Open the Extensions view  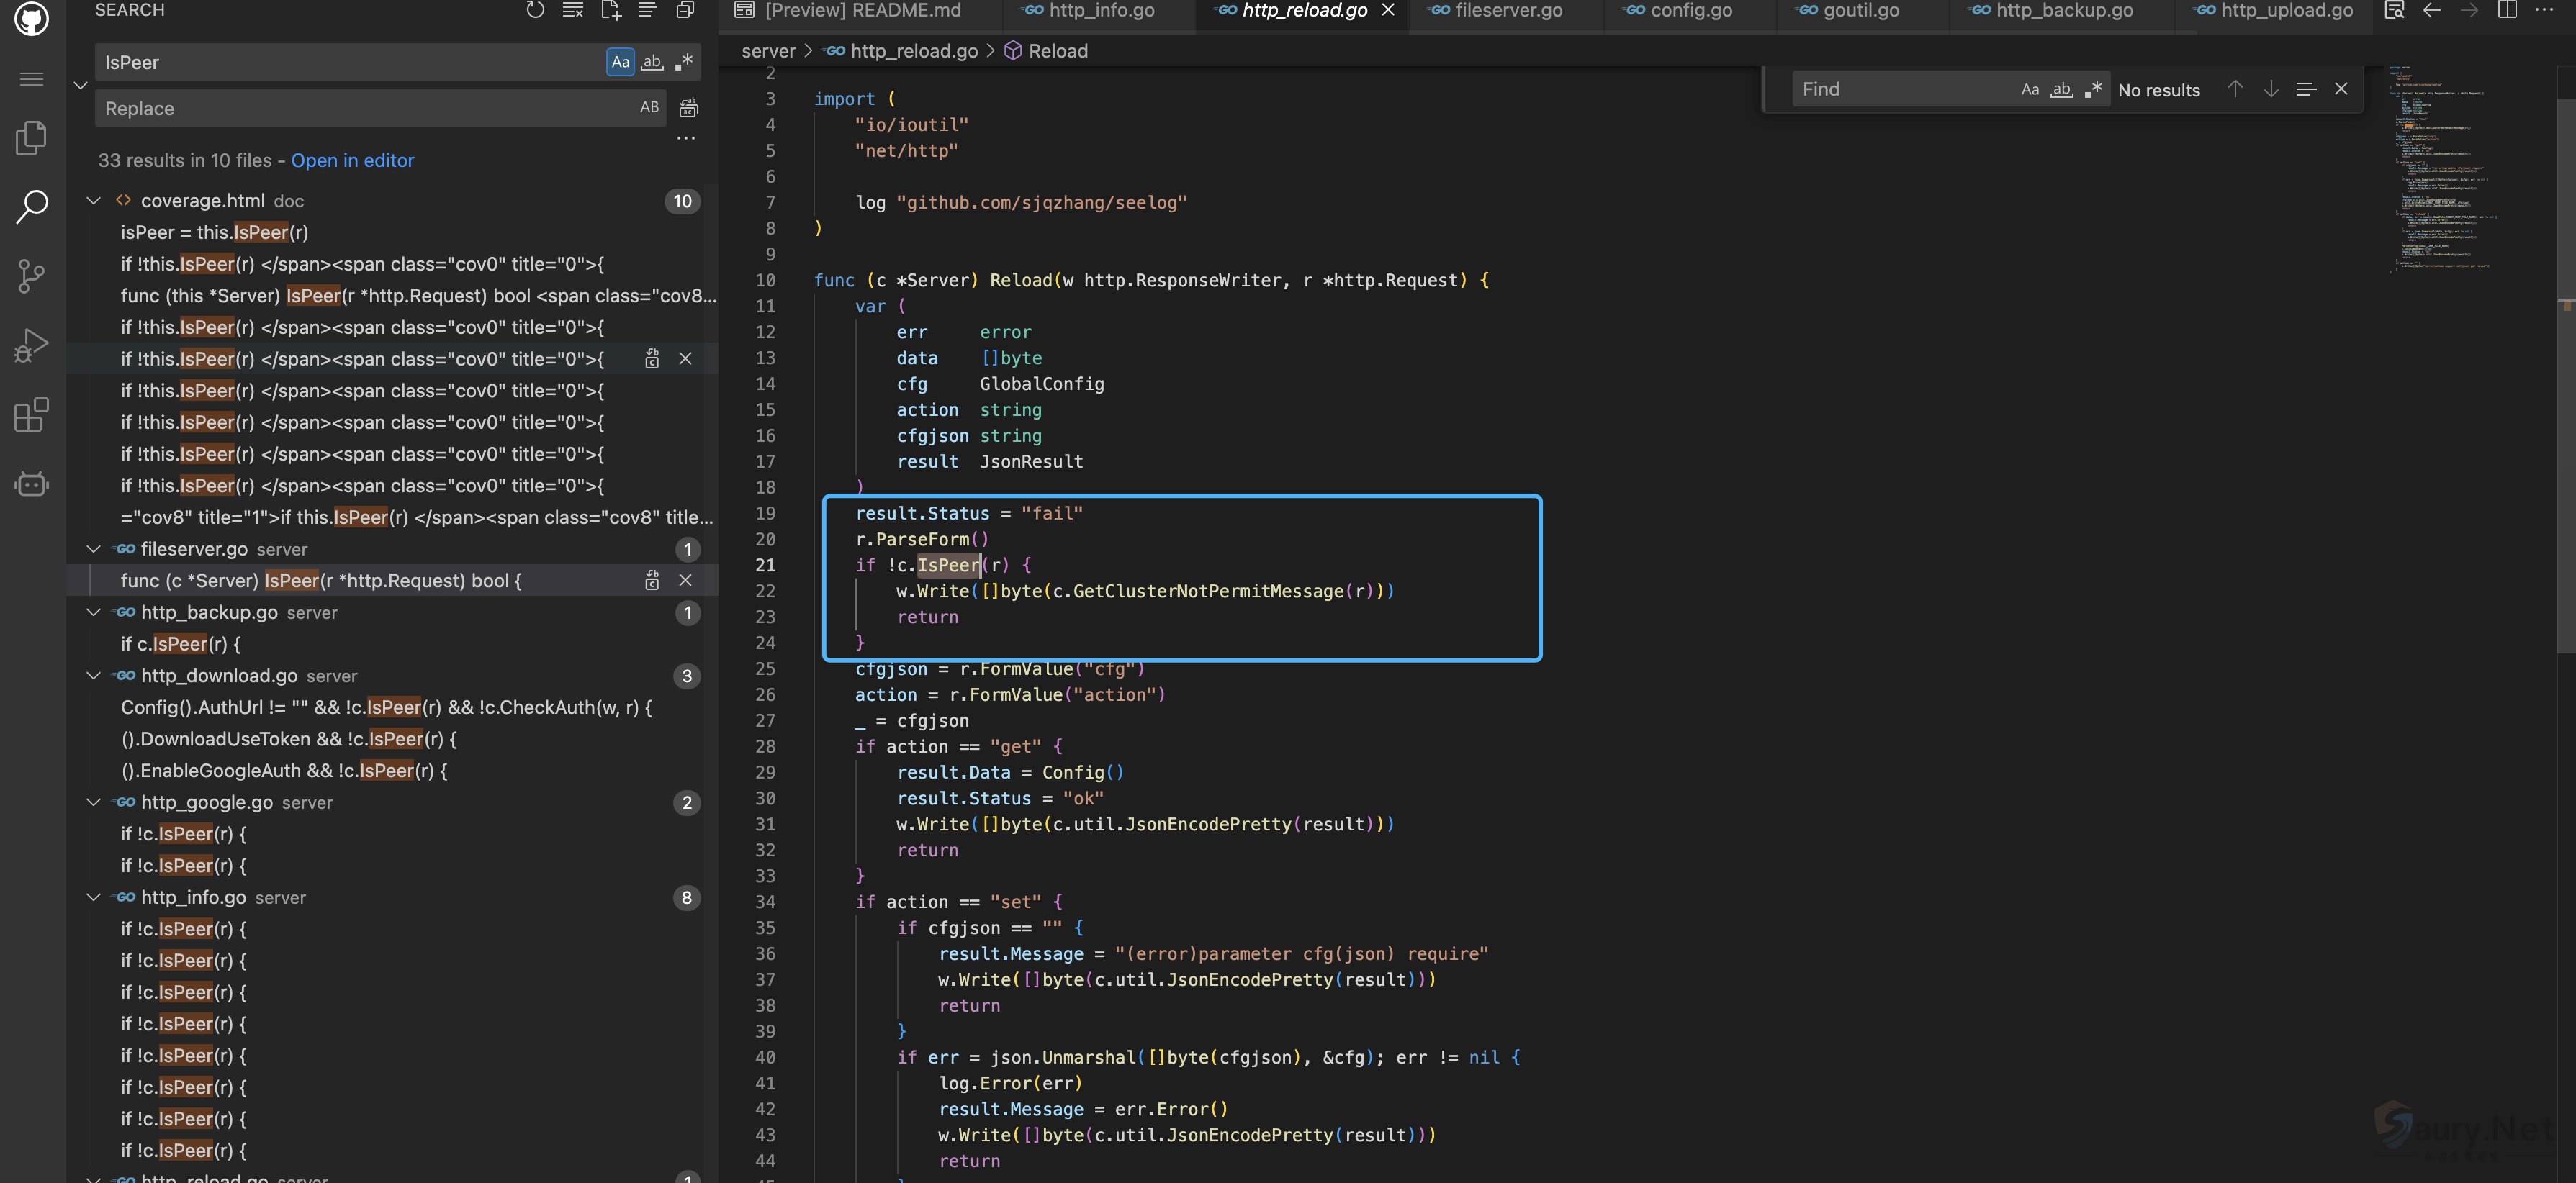31,414
